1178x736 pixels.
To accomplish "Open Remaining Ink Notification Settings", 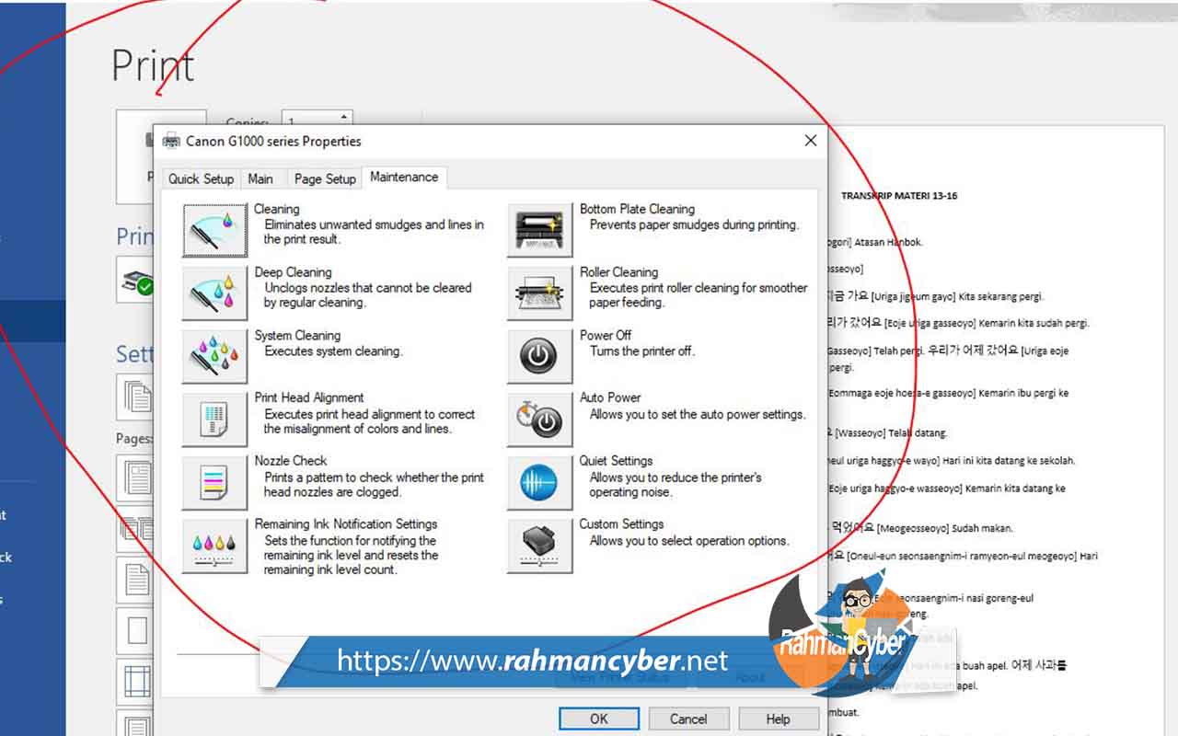I will [x=214, y=546].
